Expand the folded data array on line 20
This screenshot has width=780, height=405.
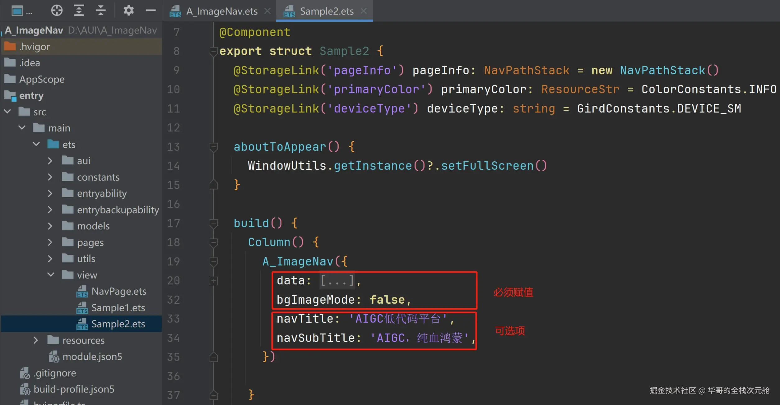214,281
